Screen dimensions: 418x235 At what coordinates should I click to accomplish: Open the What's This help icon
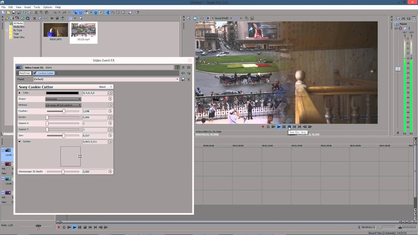pyautogui.click(x=137, y=12)
